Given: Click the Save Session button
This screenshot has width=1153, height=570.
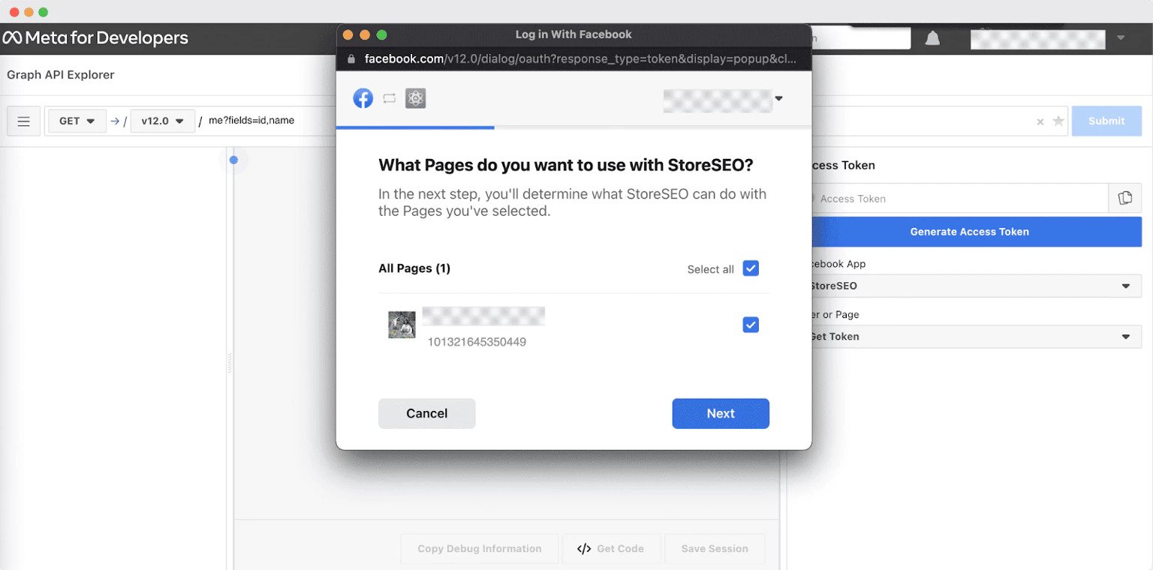Looking at the screenshot, I should [715, 549].
